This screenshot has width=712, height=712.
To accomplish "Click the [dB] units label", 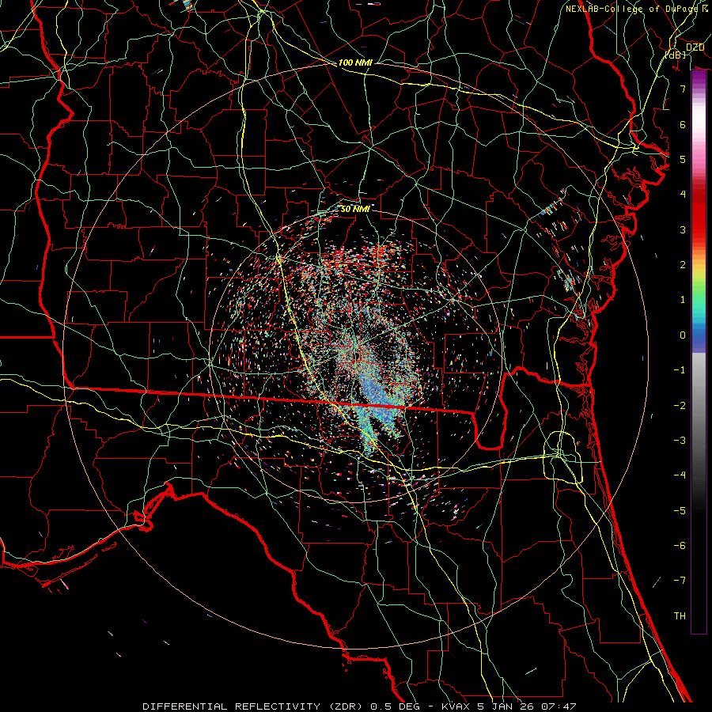I will tap(676, 55).
